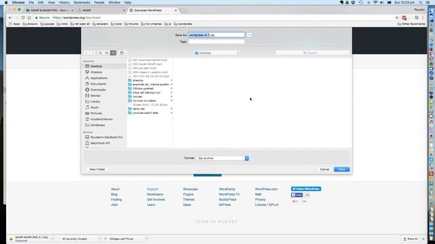Screen dimensions: 435x244
Task: Switch to the MAMP tab
Action: click(x=101, y=10)
